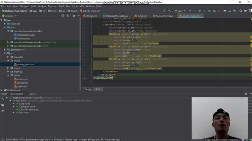Click the Make Project hammer icon
Image resolution: width=252 pixels, height=141 pixels.
(x=170, y=11)
